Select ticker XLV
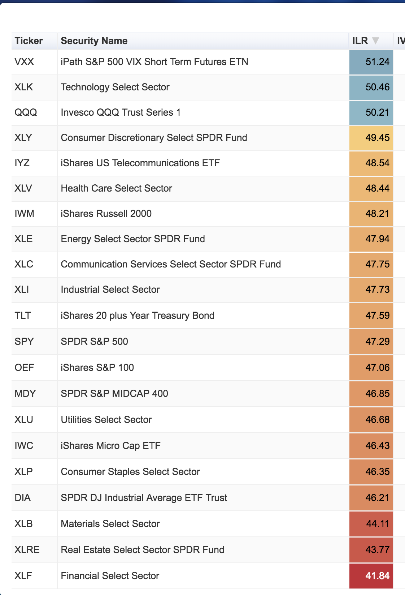The width and height of the screenshot is (405, 595). (x=23, y=188)
